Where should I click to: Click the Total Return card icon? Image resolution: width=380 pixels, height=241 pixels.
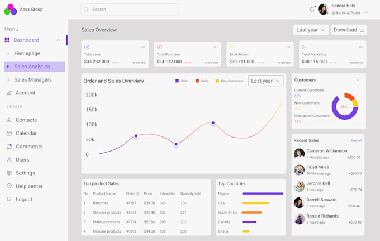pos(232,47)
